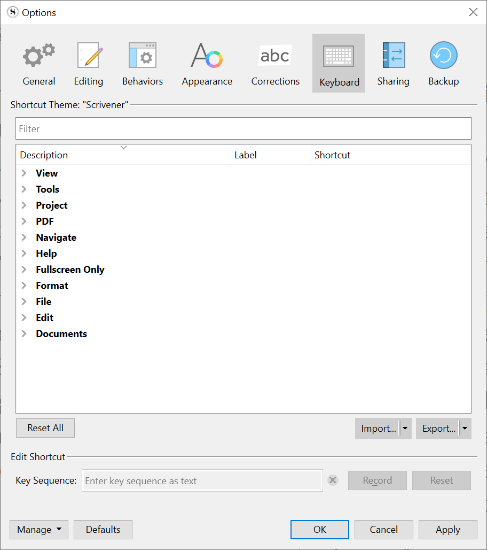This screenshot has height=550, width=487.
Task: Expand the Format category
Action: click(24, 286)
